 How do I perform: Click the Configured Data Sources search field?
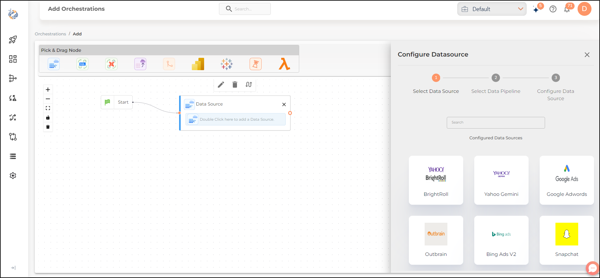(496, 123)
